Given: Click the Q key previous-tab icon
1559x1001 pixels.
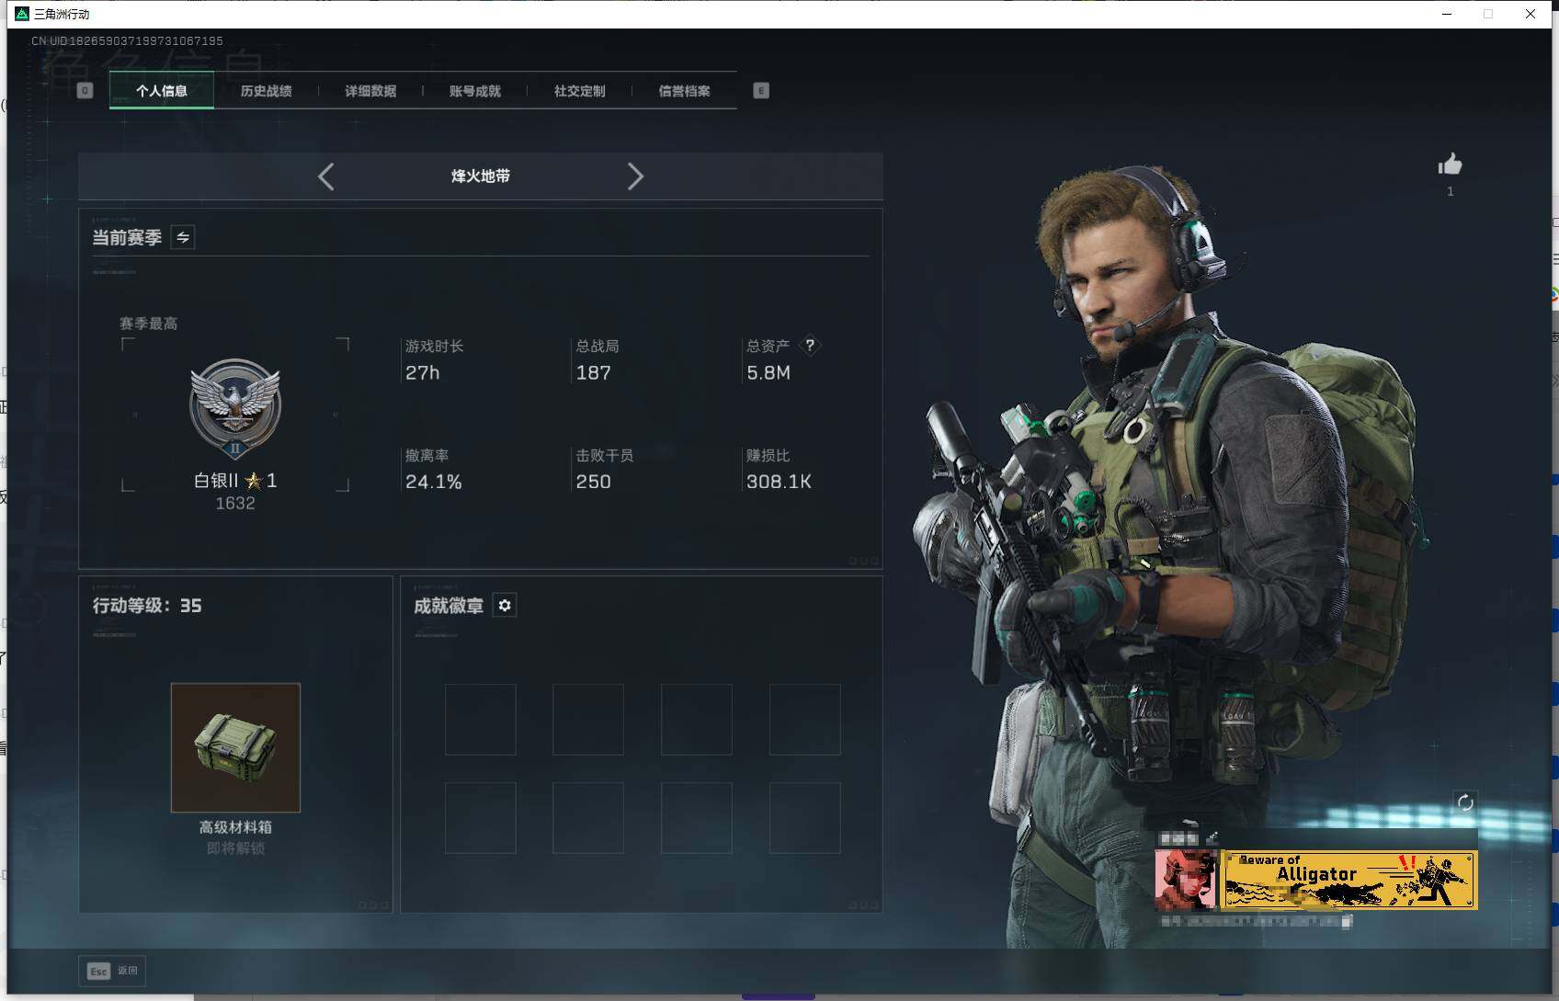Looking at the screenshot, I should point(85,90).
